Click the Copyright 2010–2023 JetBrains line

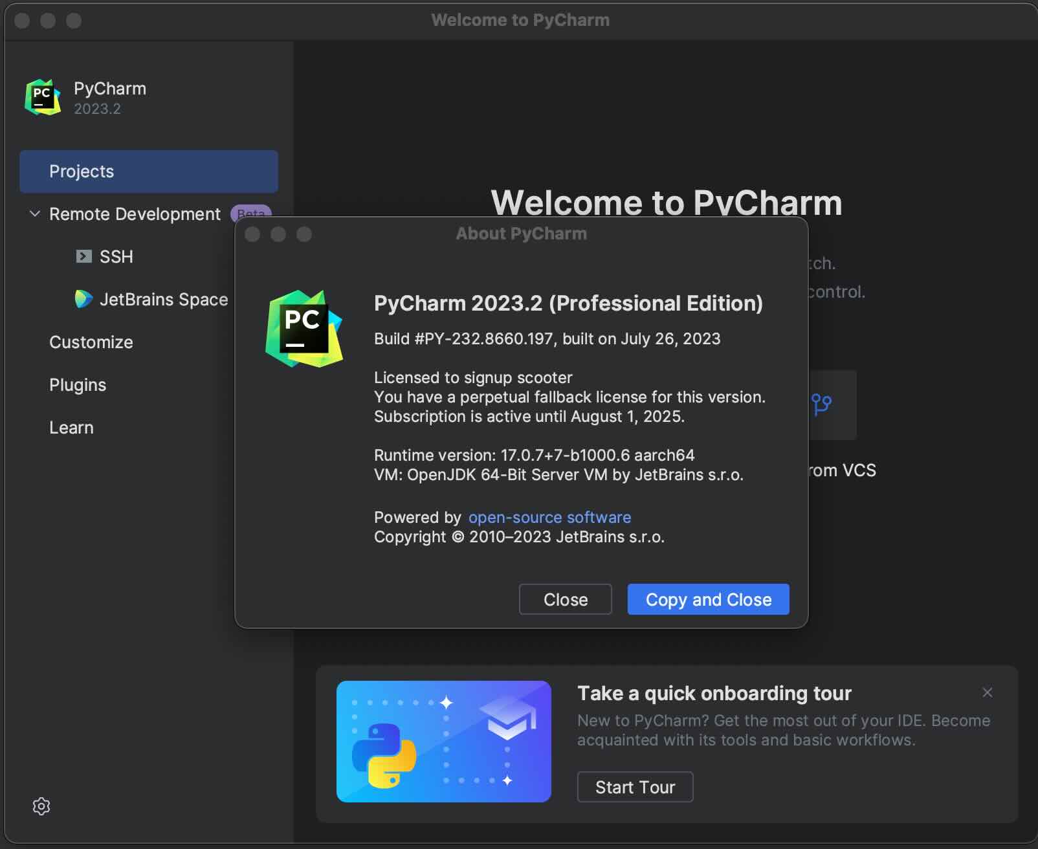click(519, 537)
